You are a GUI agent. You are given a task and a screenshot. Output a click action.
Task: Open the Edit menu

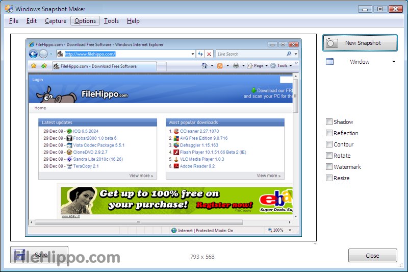32,21
